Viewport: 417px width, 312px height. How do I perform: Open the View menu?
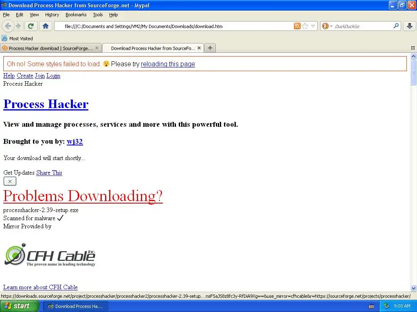pos(34,15)
